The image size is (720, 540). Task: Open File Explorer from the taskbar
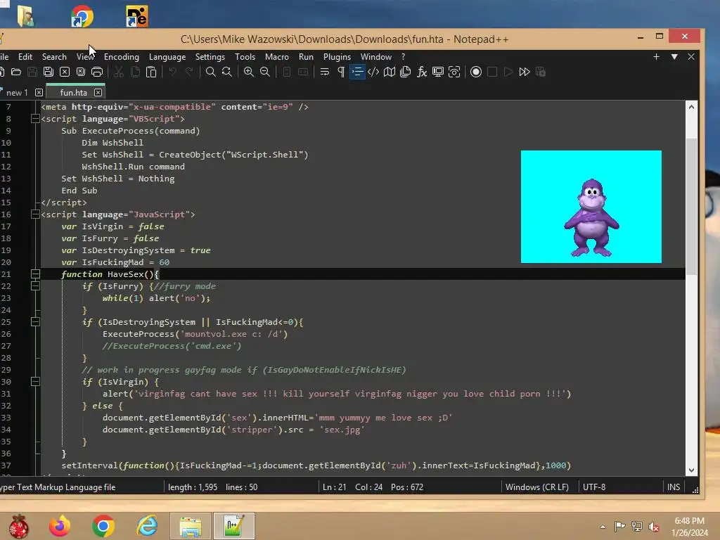click(190, 526)
